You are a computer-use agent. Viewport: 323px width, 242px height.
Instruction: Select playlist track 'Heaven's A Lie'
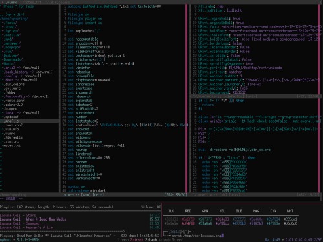(x=26, y=227)
